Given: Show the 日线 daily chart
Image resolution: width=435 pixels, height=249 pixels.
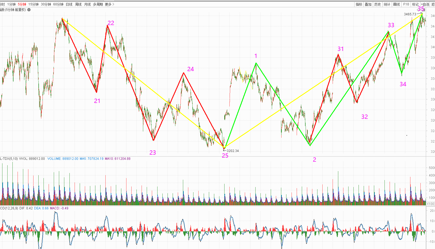Looking at the screenshot, I should point(69,4).
